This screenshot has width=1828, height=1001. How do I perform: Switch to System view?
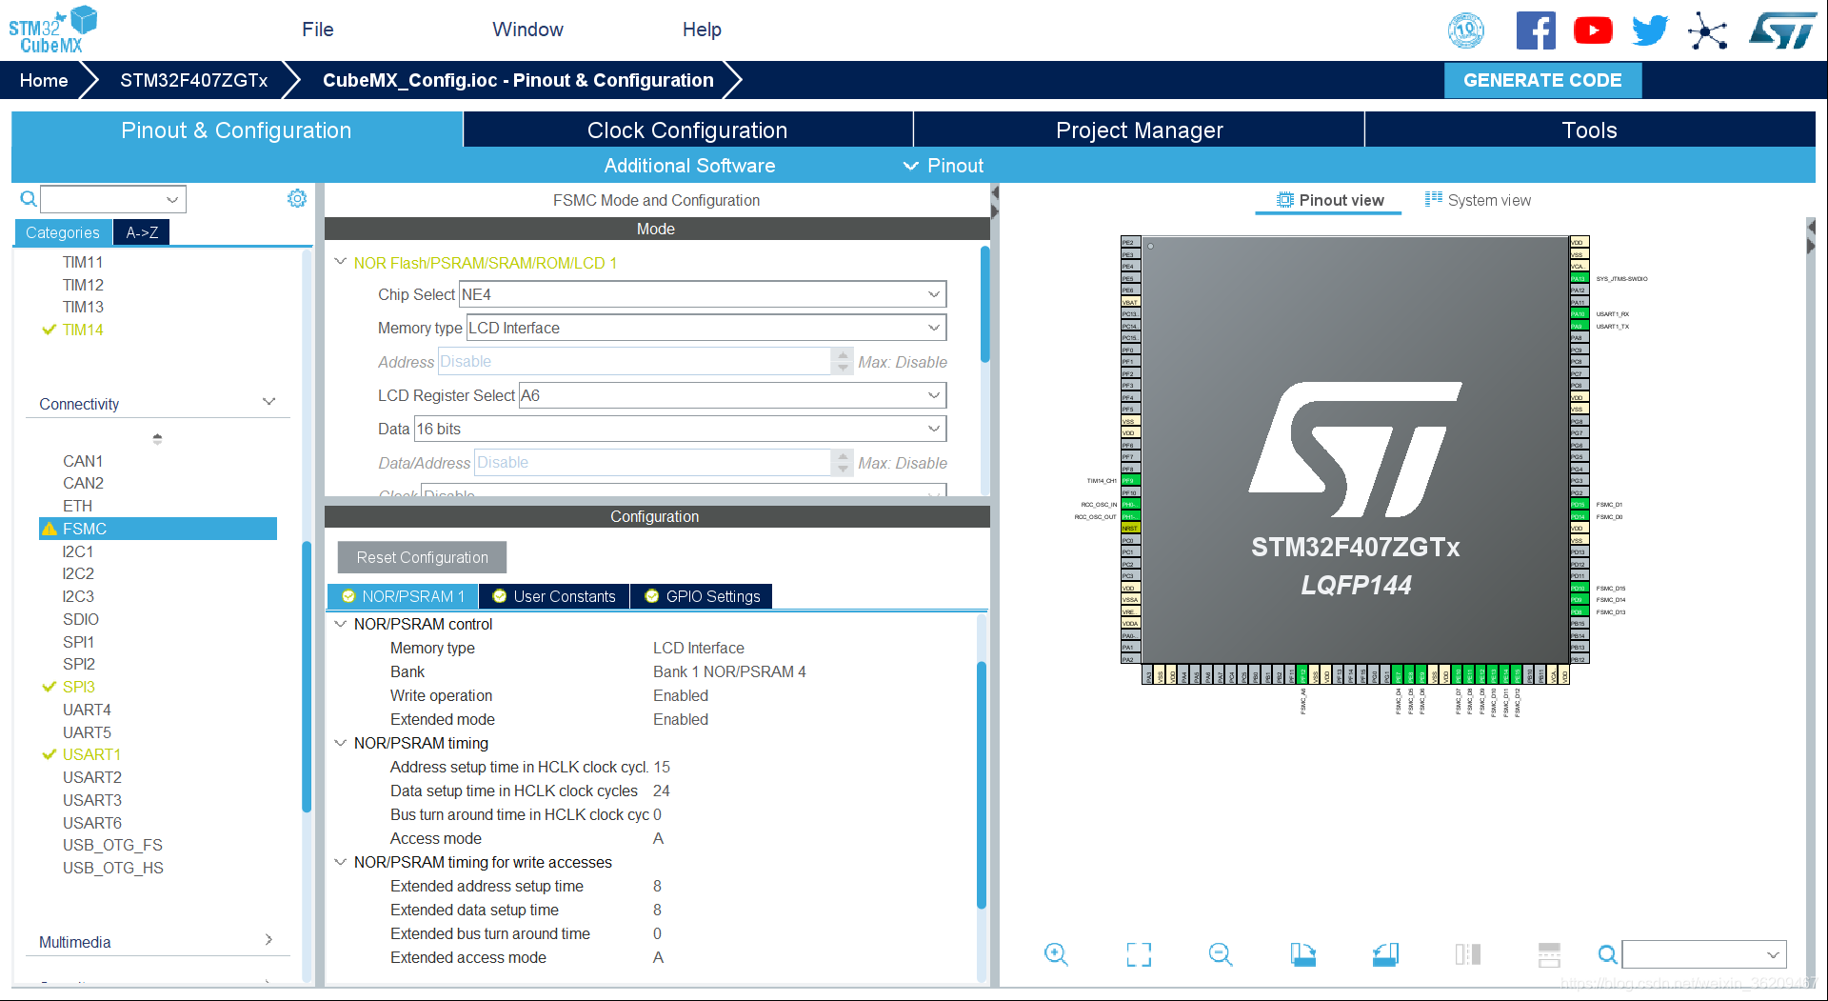(x=1479, y=200)
